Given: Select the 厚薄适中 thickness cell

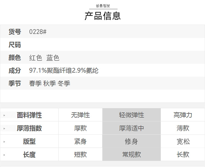Looking at the screenshot, I should pyautogui.click(x=131, y=128).
